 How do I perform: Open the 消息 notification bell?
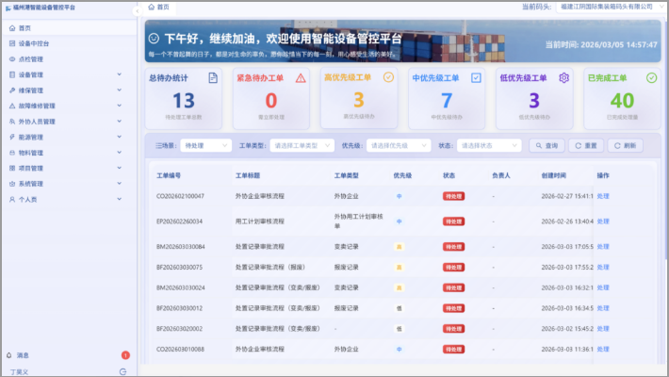[x=10, y=355]
